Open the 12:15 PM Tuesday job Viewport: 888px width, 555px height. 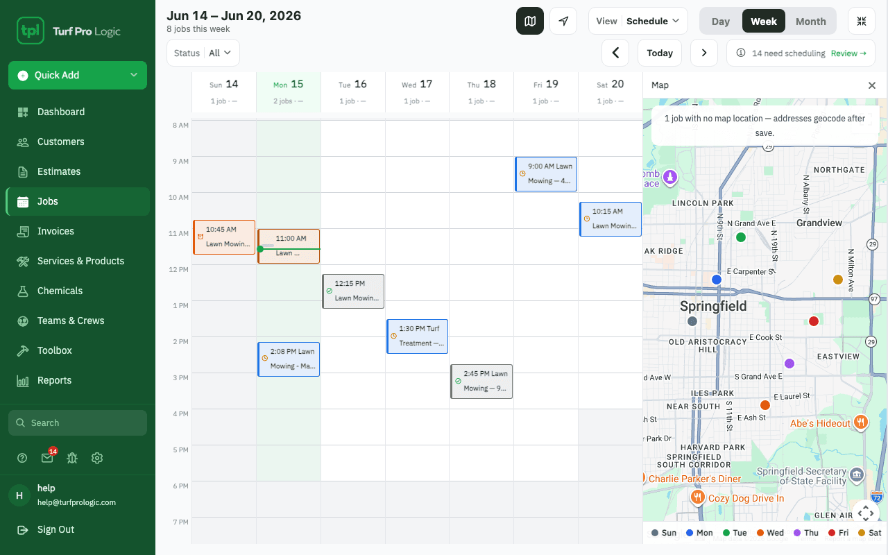[353, 291]
